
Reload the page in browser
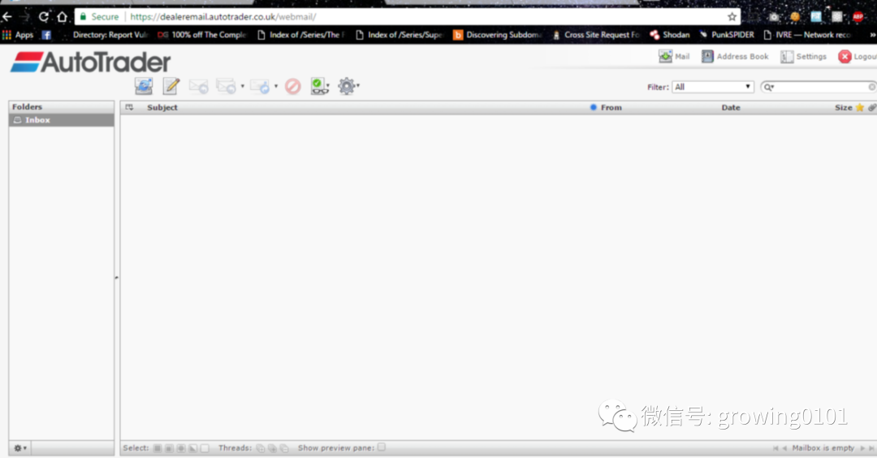click(43, 17)
